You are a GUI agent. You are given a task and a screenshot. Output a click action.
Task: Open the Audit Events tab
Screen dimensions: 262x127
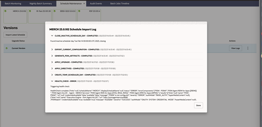pyautogui.click(x=96, y=4)
